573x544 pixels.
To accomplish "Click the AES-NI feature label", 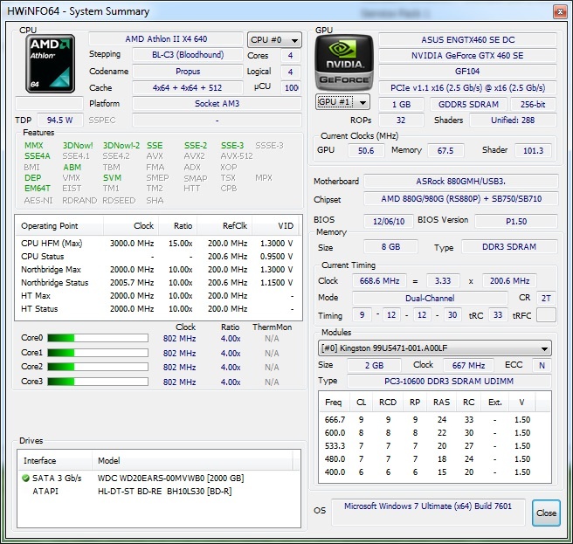I will pos(38,201).
